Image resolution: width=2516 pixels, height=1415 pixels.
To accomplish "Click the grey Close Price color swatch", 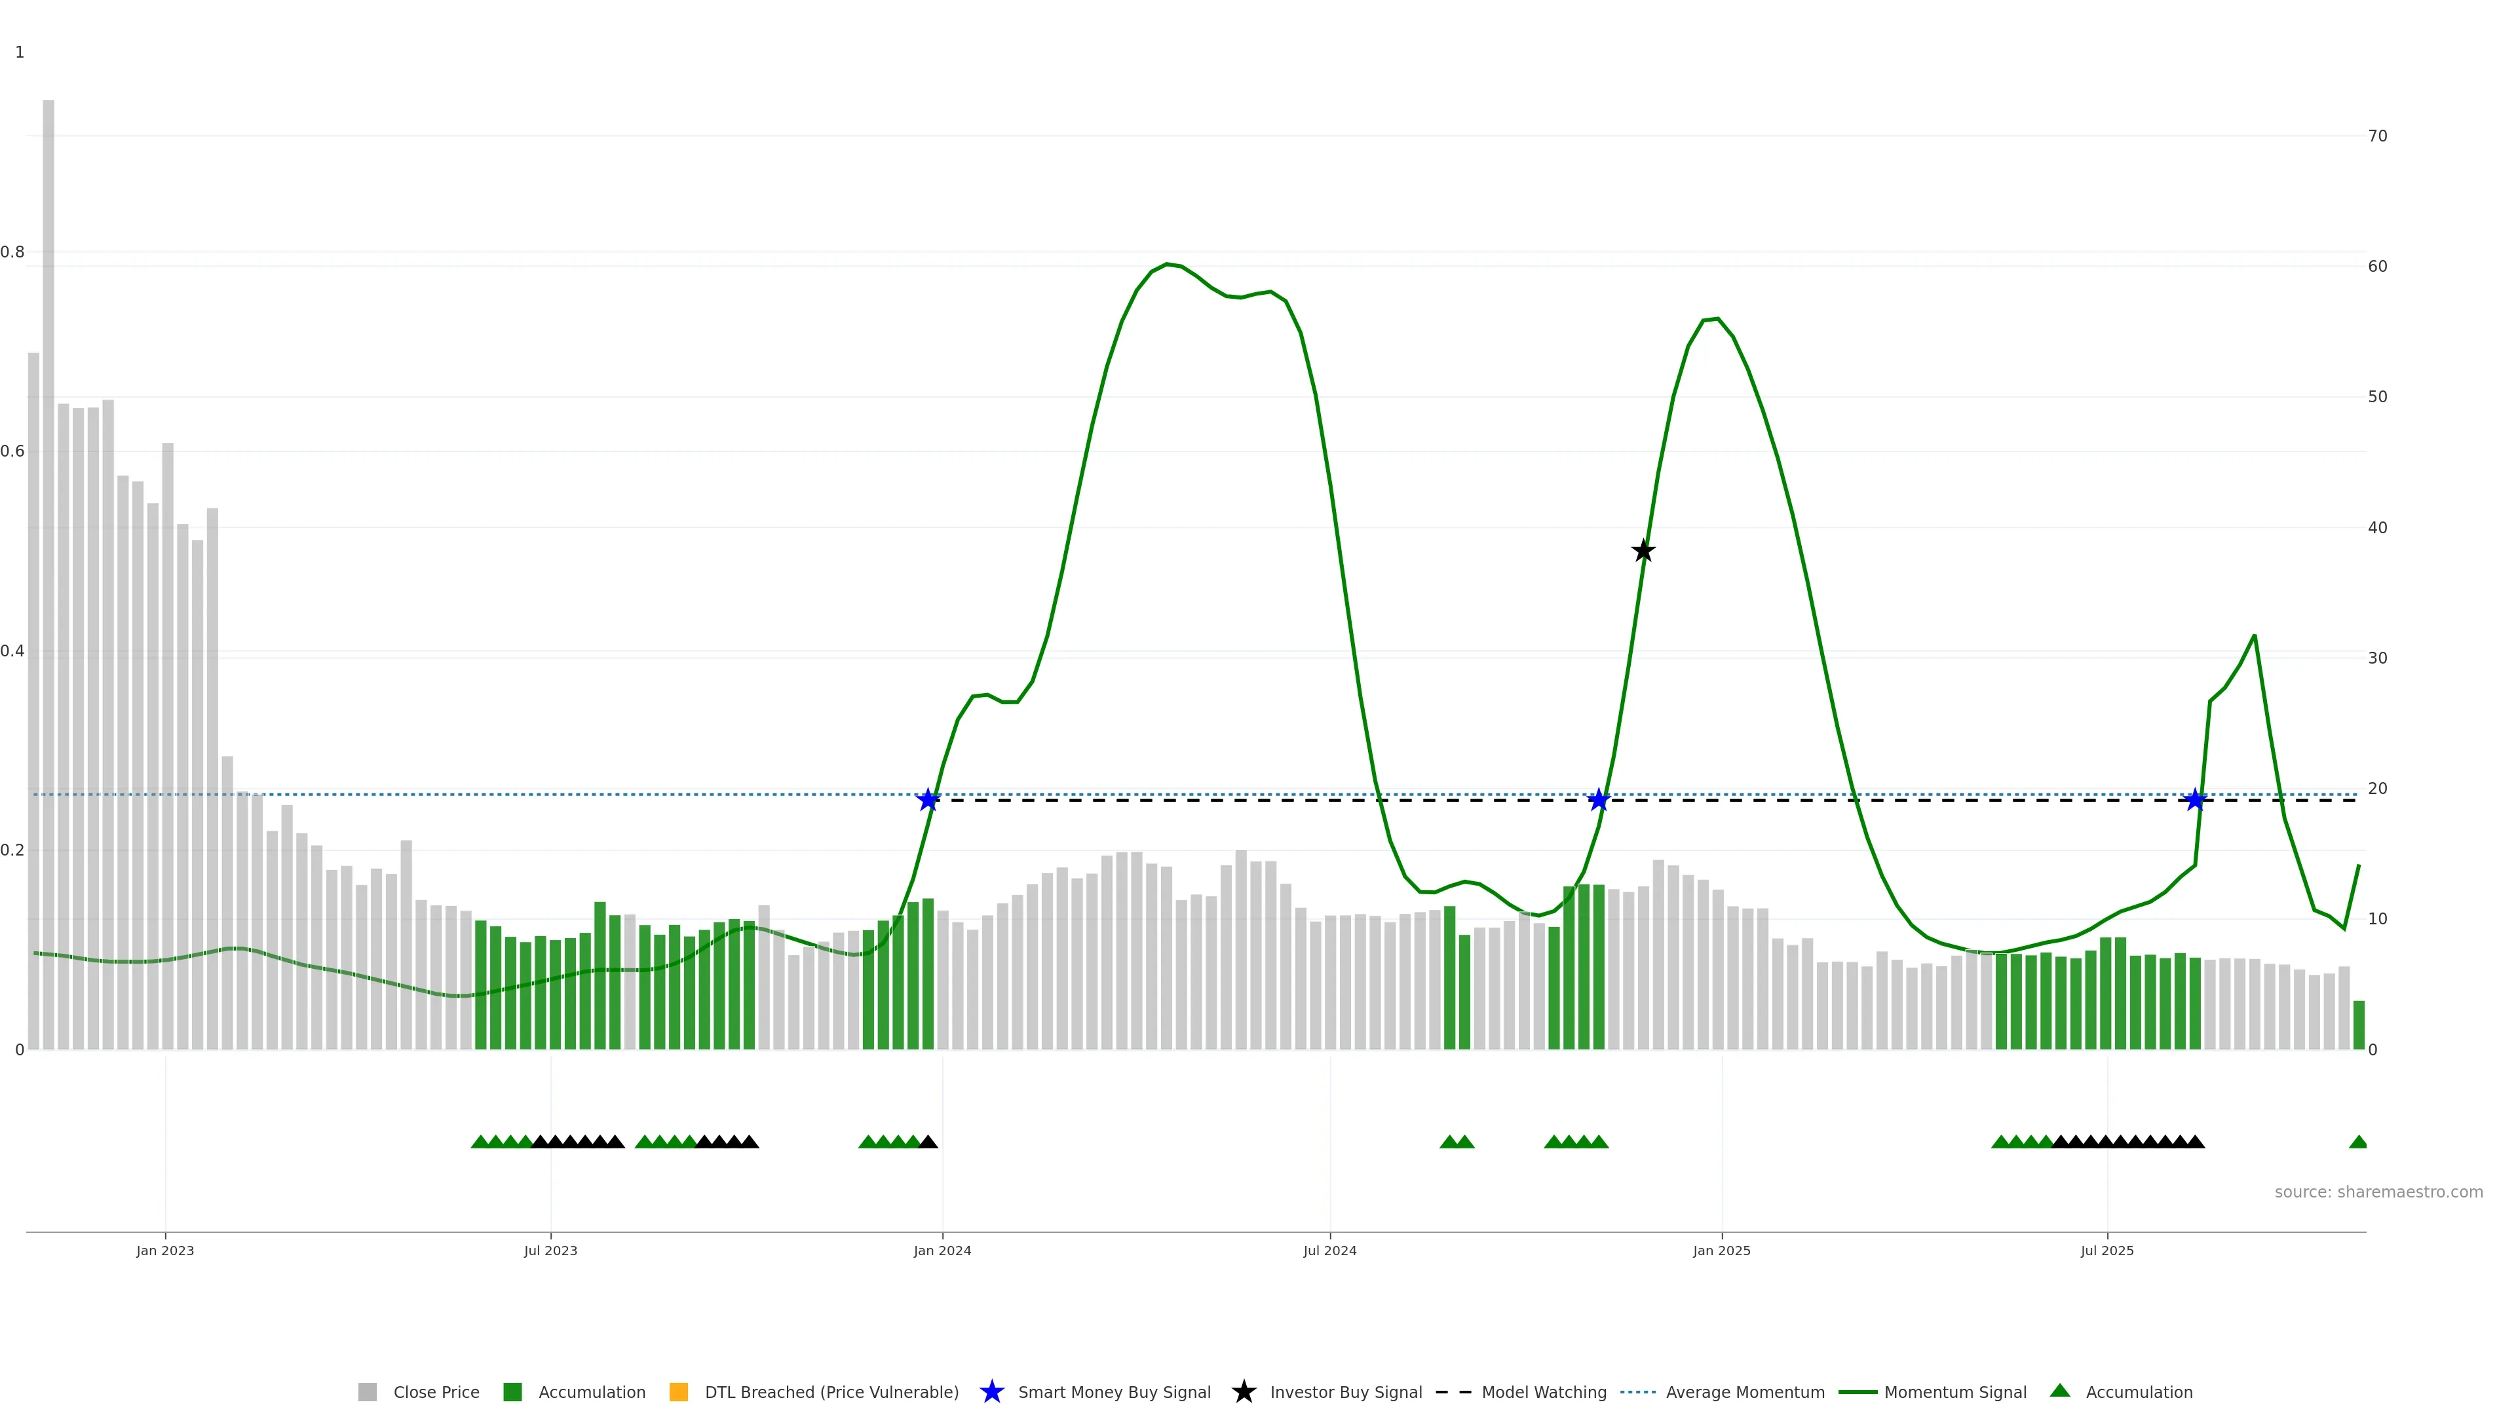I will pos(367,1391).
